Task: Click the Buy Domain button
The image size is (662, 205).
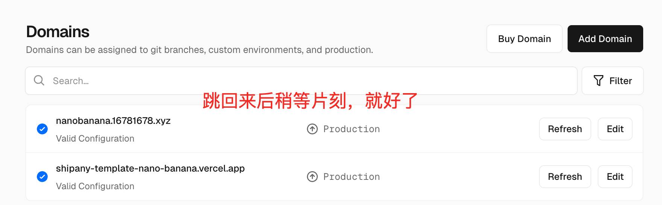Action: [x=524, y=39]
